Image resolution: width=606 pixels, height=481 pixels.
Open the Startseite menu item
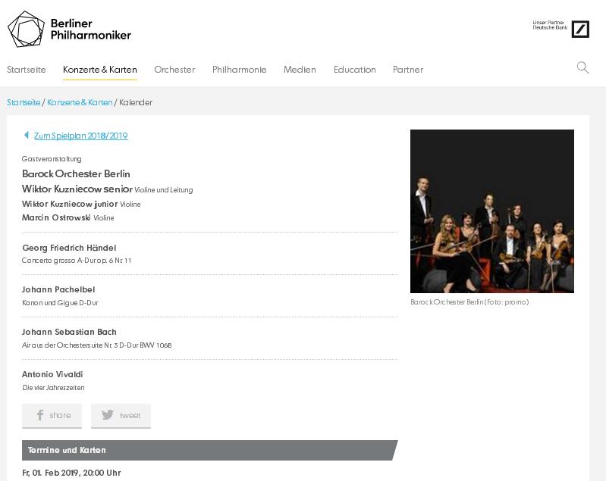tap(27, 70)
